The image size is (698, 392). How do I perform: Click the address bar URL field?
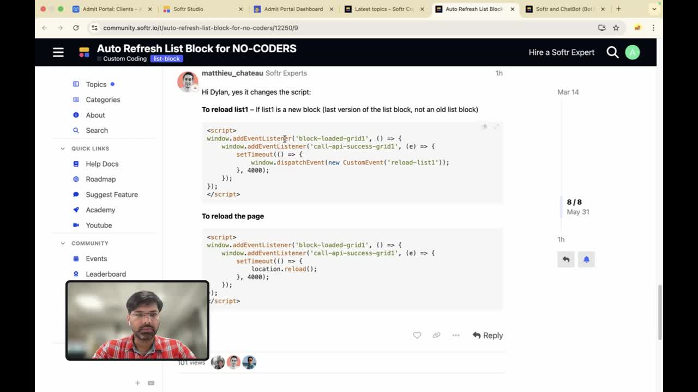[x=344, y=28]
